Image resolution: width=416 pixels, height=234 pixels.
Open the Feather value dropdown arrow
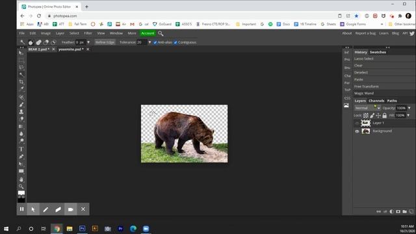88,42
